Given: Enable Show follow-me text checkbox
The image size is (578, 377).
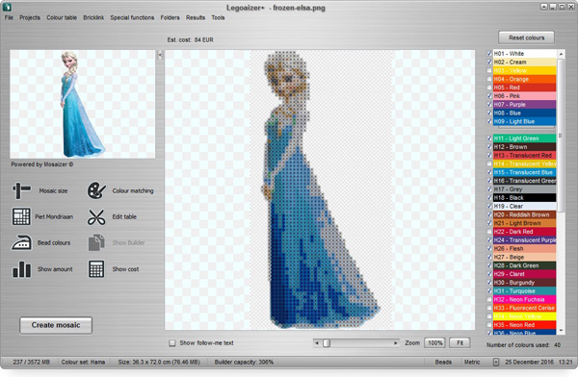Looking at the screenshot, I should [172, 343].
